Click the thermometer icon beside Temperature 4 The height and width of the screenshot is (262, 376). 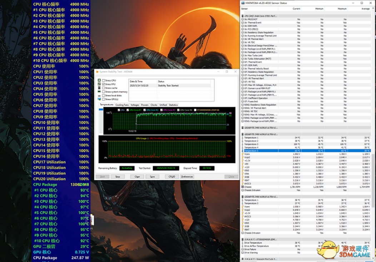242,147
